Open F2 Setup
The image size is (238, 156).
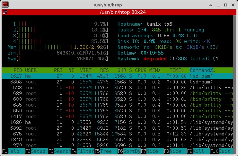point(37,151)
